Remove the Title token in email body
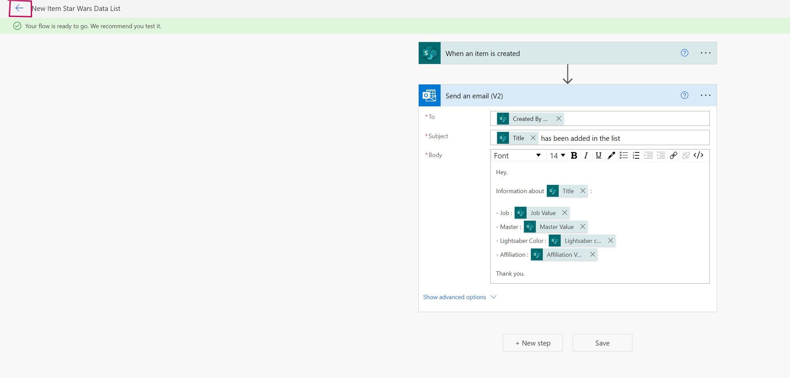This screenshot has width=790, height=378. [x=582, y=191]
